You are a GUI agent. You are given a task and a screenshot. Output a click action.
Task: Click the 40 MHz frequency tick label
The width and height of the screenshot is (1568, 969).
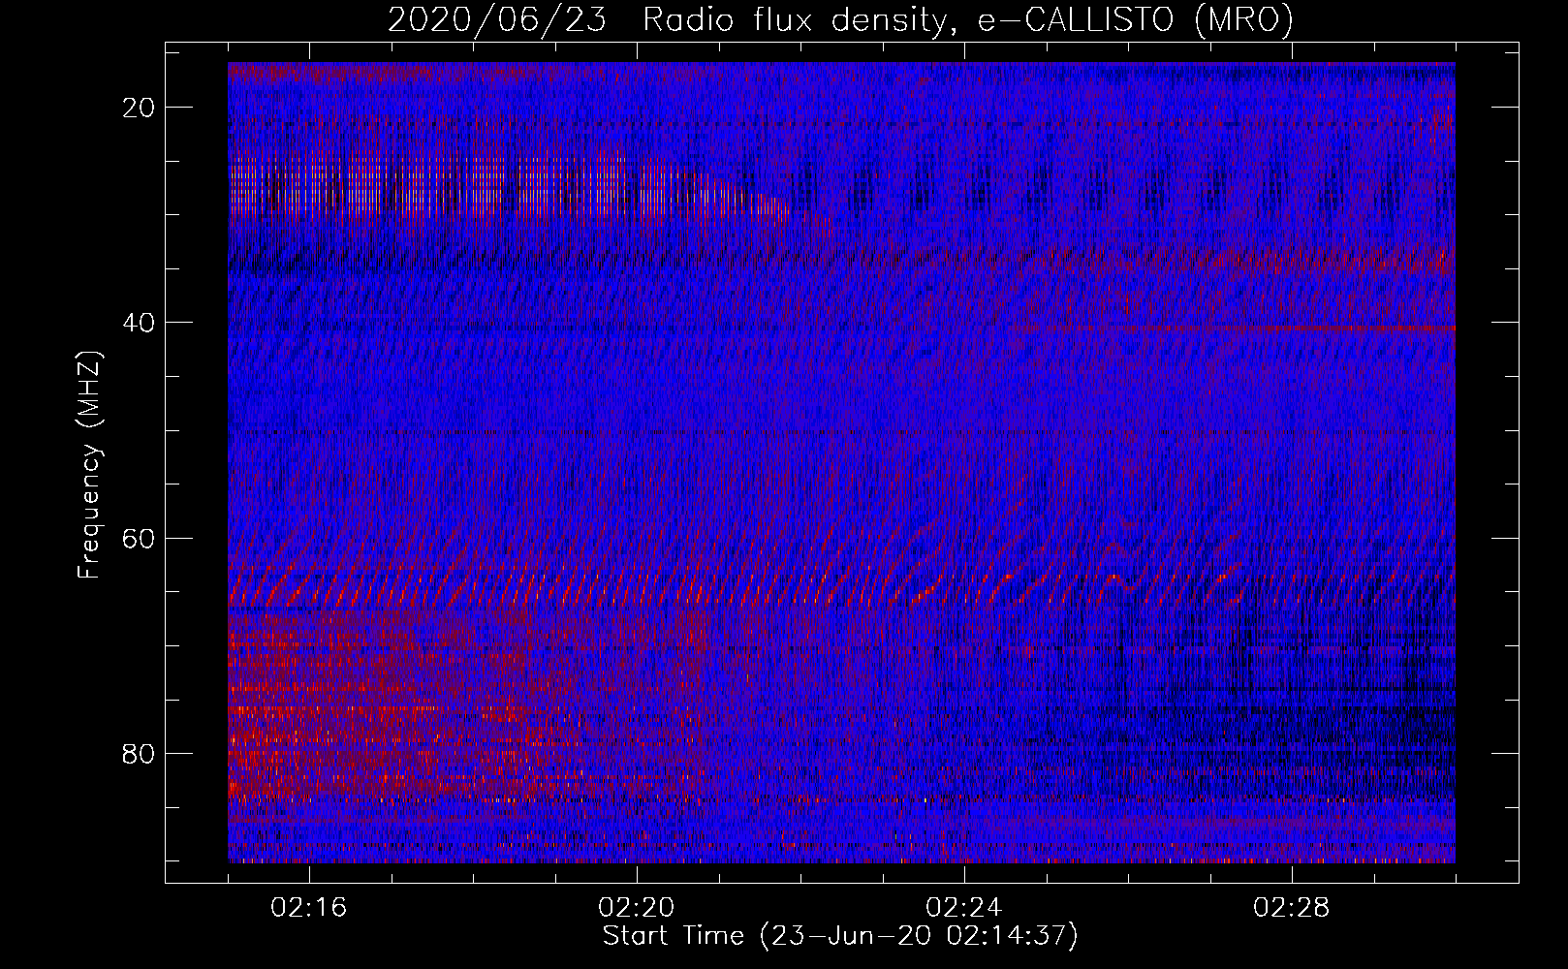140,323
